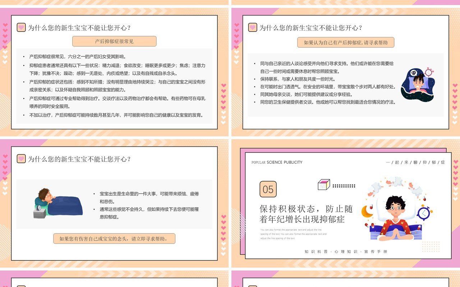This screenshot has height=287, width=460.
Task: Click the POPULAR SCIENCE PUBLICITY header text
Action: (x=277, y=163)
